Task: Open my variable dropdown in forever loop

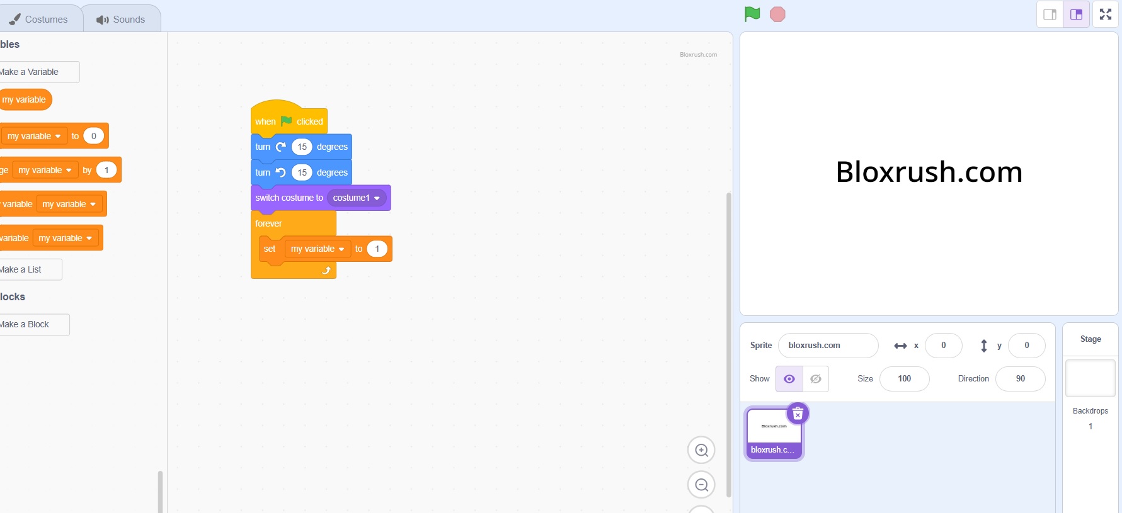Action: (x=341, y=249)
